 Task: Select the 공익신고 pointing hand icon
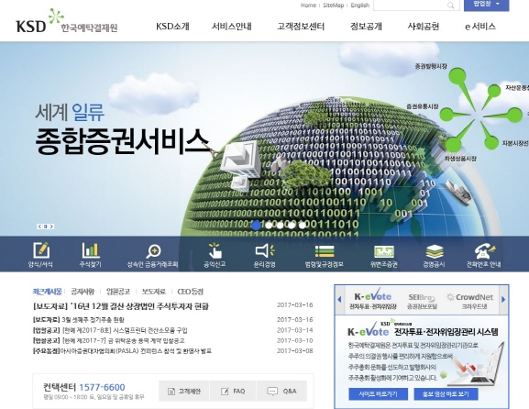(215, 250)
